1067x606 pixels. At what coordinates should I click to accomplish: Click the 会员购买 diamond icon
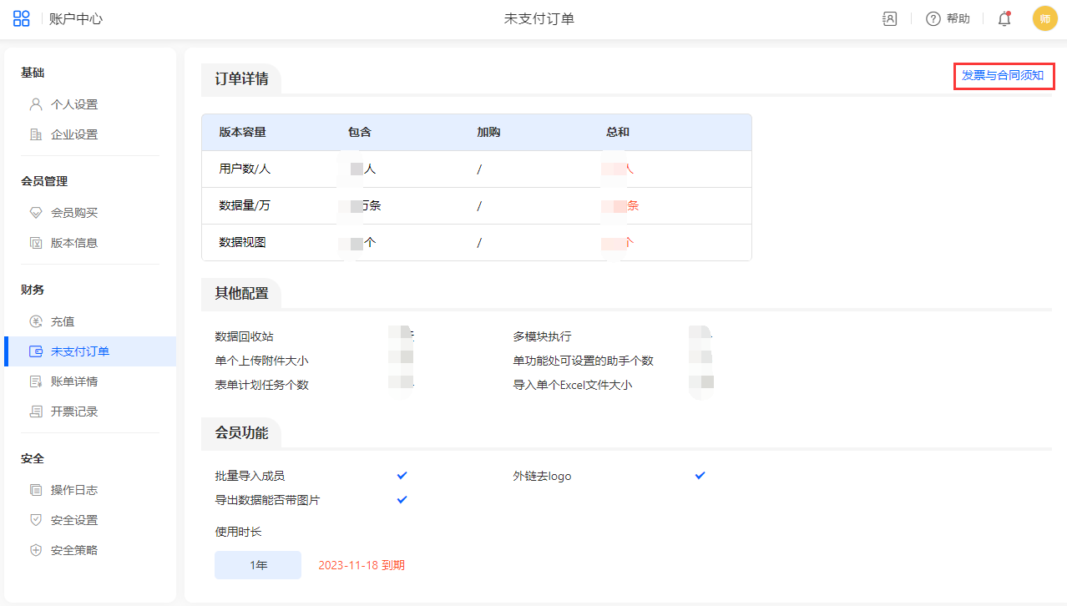tap(35, 213)
